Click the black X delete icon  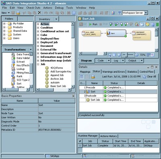point(39,12)
